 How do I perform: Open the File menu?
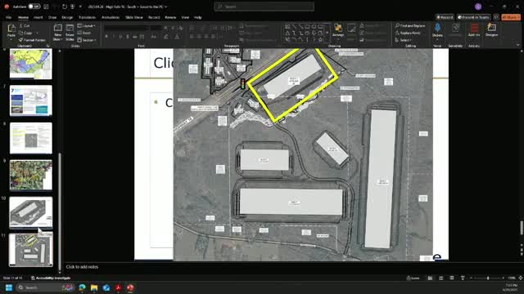pyautogui.click(x=9, y=17)
